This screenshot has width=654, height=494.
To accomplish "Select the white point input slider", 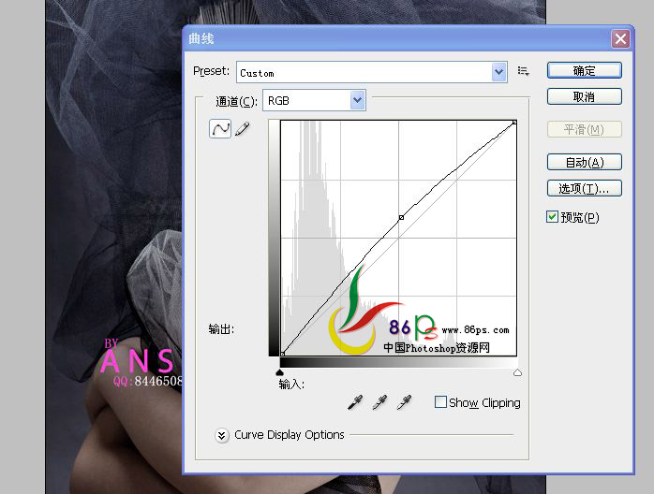I will (x=517, y=372).
